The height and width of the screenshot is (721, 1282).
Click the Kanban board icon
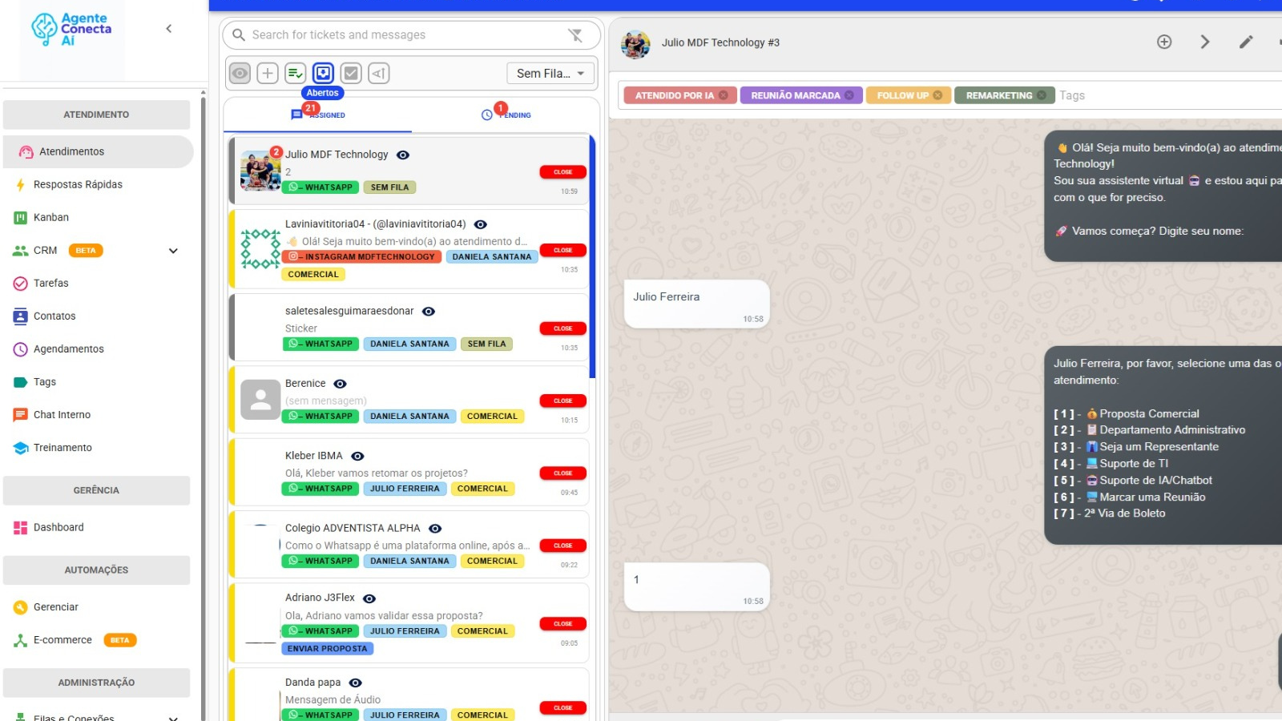pyautogui.click(x=21, y=218)
